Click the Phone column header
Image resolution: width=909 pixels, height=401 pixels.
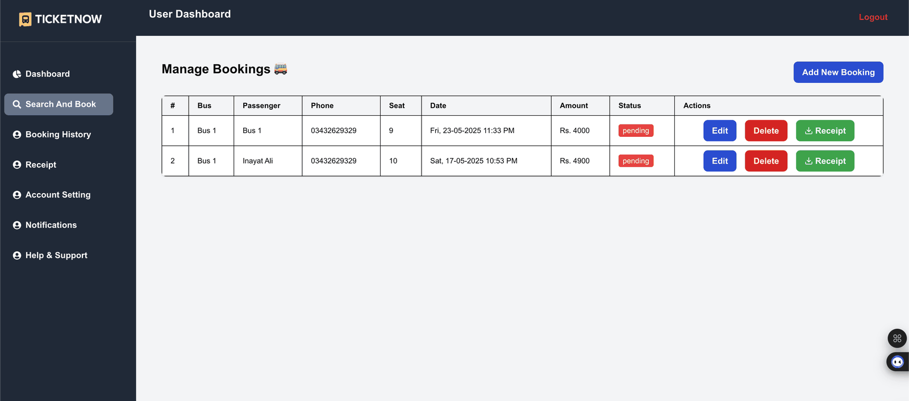[x=341, y=106]
